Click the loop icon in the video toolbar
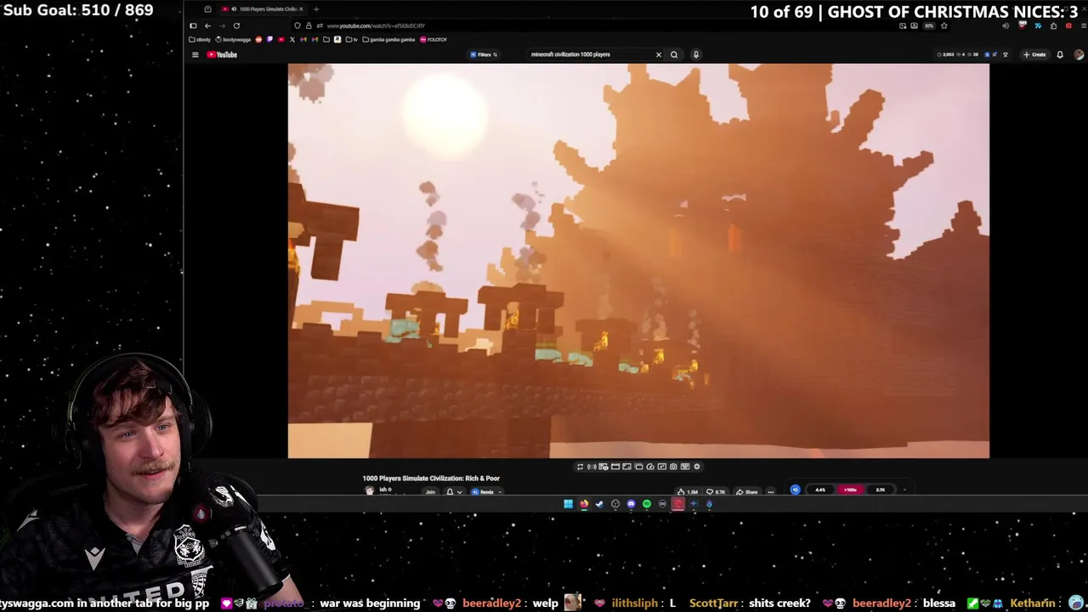The width and height of the screenshot is (1088, 612). coord(580,467)
